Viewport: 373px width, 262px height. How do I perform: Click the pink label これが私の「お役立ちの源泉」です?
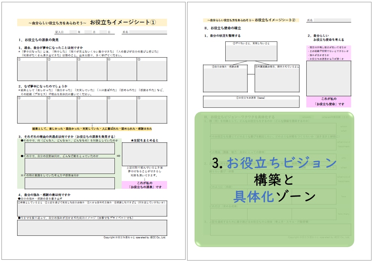(x=144, y=185)
